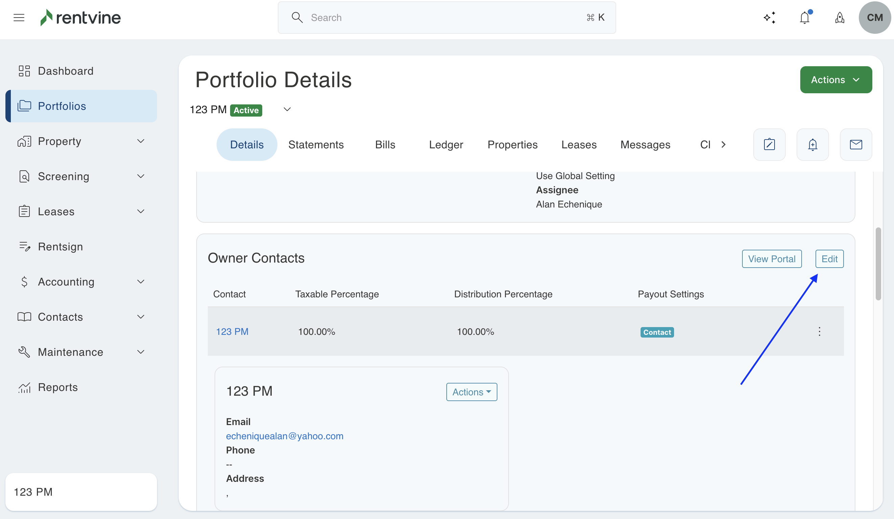The image size is (894, 519).
Task: Switch to the Ledger tab
Action: pos(446,145)
